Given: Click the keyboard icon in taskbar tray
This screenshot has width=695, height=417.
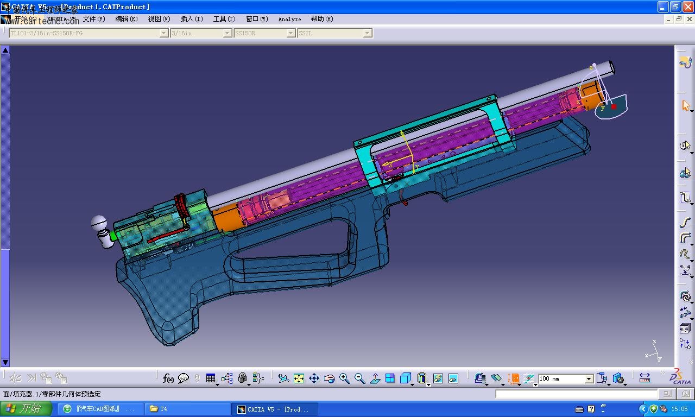Looking at the screenshot, I should pyautogui.click(x=579, y=409).
